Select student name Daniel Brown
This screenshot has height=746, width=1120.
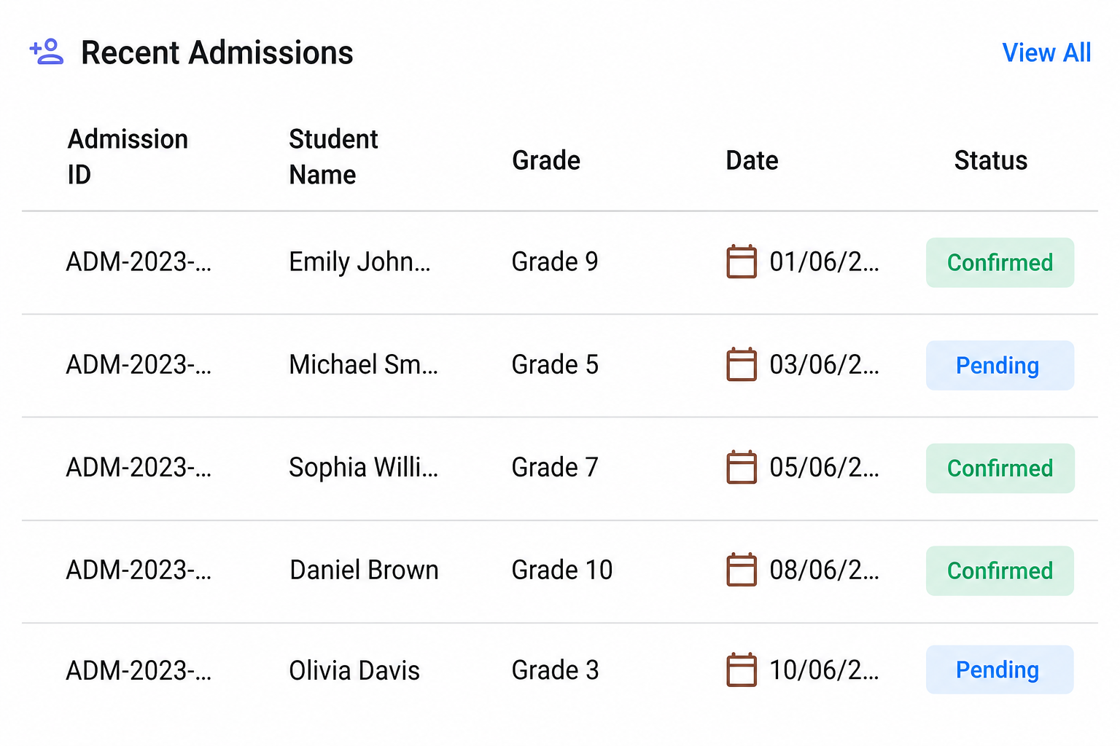click(364, 570)
